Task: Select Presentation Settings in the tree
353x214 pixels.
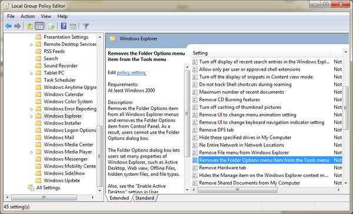Action: [x=66, y=37]
